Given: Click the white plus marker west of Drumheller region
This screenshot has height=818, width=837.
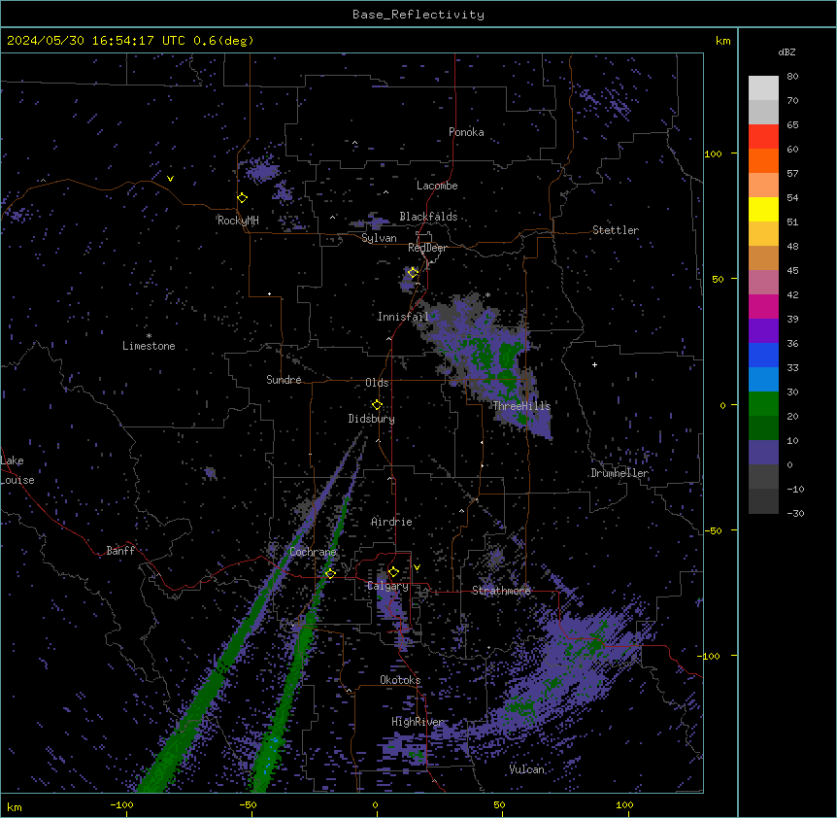Looking at the screenshot, I should (594, 364).
